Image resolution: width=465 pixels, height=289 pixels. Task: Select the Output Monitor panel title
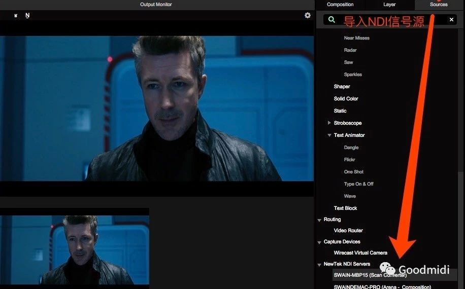point(156,5)
